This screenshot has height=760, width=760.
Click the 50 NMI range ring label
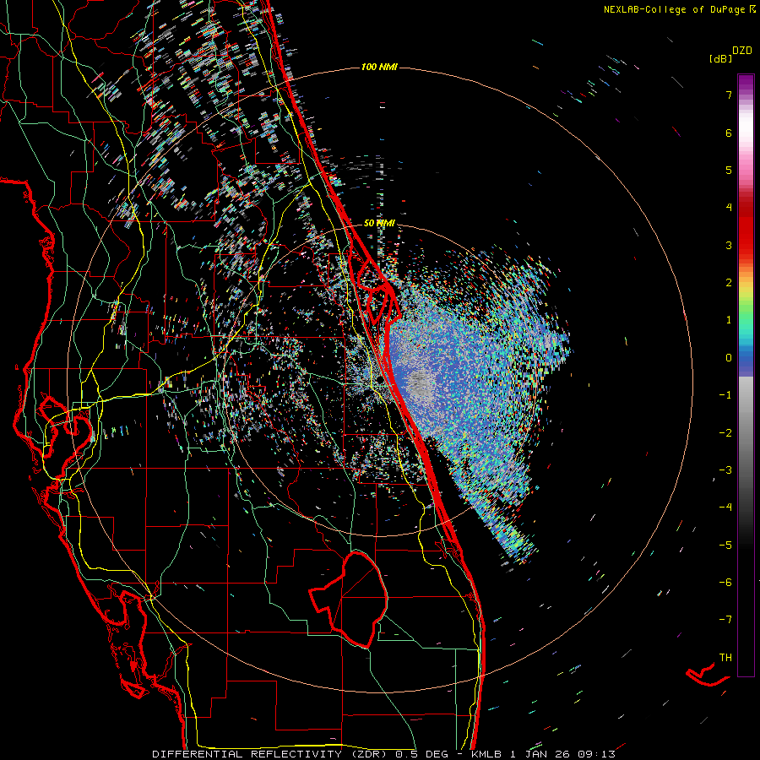[379, 224]
